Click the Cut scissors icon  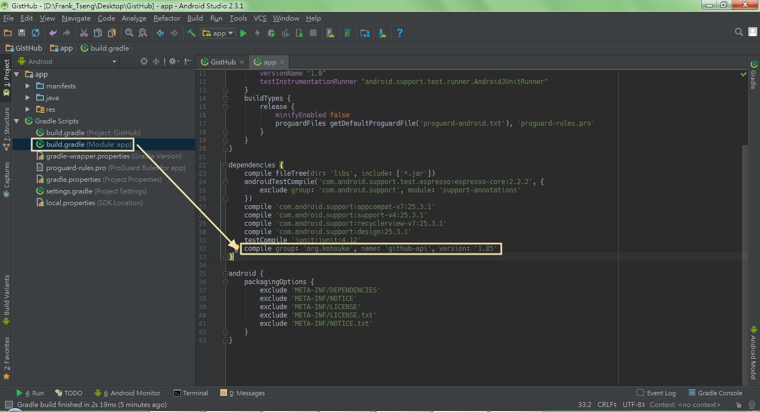pos(84,33)
